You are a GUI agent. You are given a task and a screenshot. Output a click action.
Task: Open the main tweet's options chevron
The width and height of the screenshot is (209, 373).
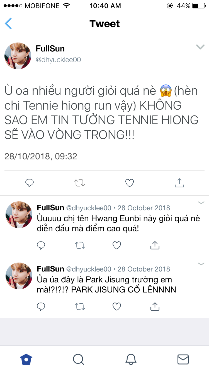[200, 47]
